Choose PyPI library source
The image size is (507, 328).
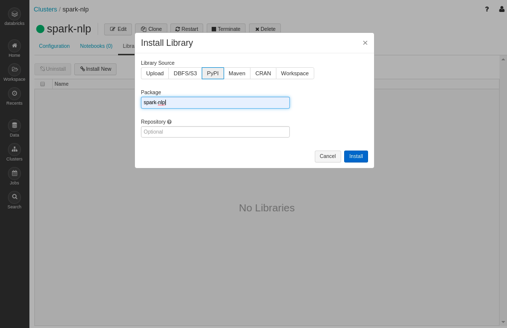pos(213,73)
